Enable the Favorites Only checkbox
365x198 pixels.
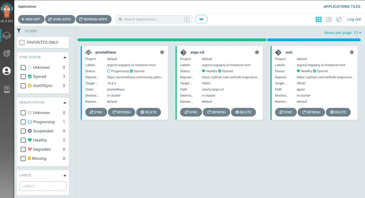22,43
